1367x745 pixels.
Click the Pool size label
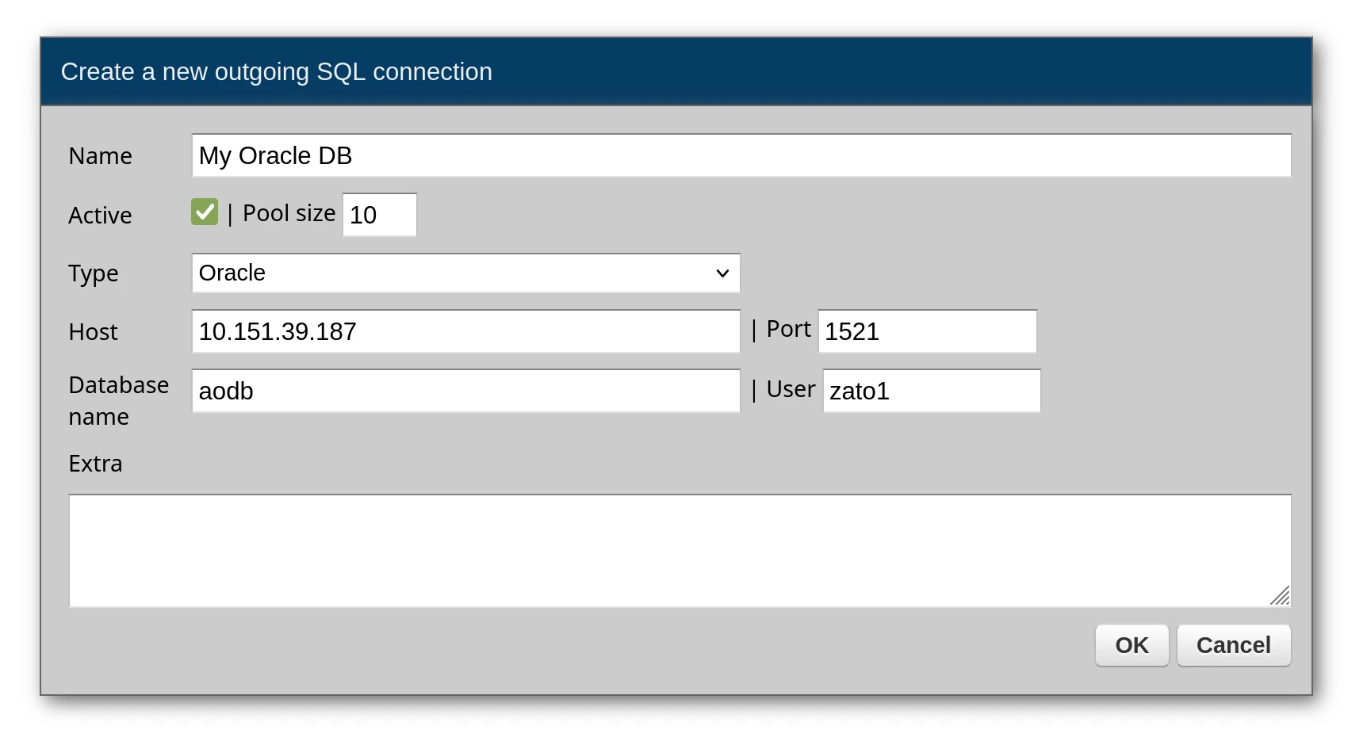coord(289,214)
